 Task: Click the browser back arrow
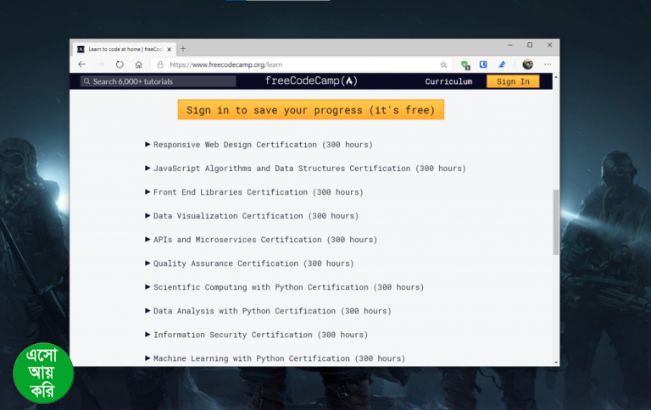(x=81, y=64)
